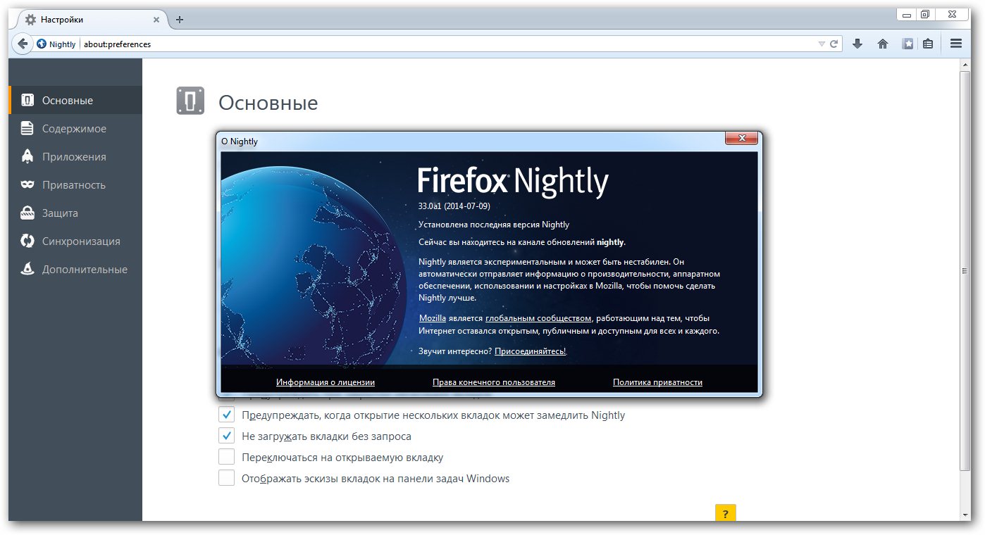This screenshot has height=535, width=985.
Task: Click the Защита lock icon
Action: [x=27, y=213]
